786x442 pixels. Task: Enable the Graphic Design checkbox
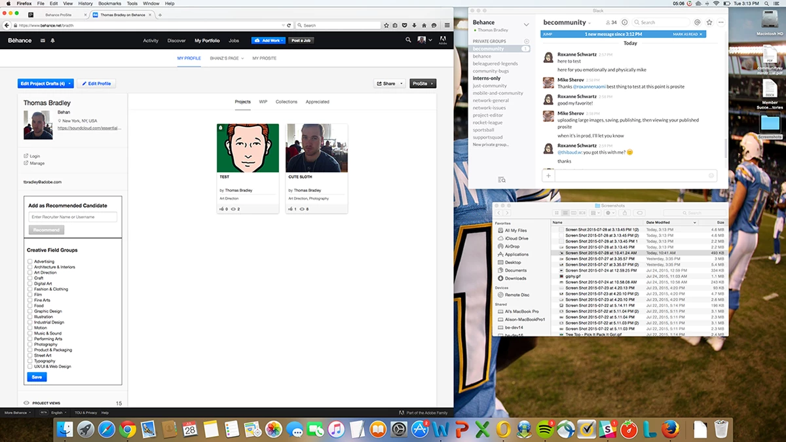(x=29, y=311)
